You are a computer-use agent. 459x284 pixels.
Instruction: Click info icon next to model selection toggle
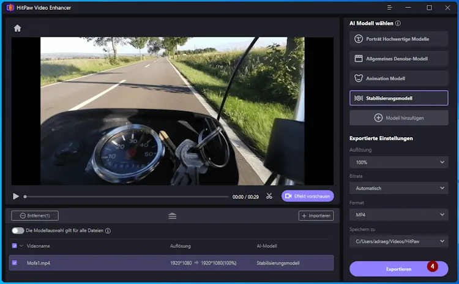[x=108, y=231]
